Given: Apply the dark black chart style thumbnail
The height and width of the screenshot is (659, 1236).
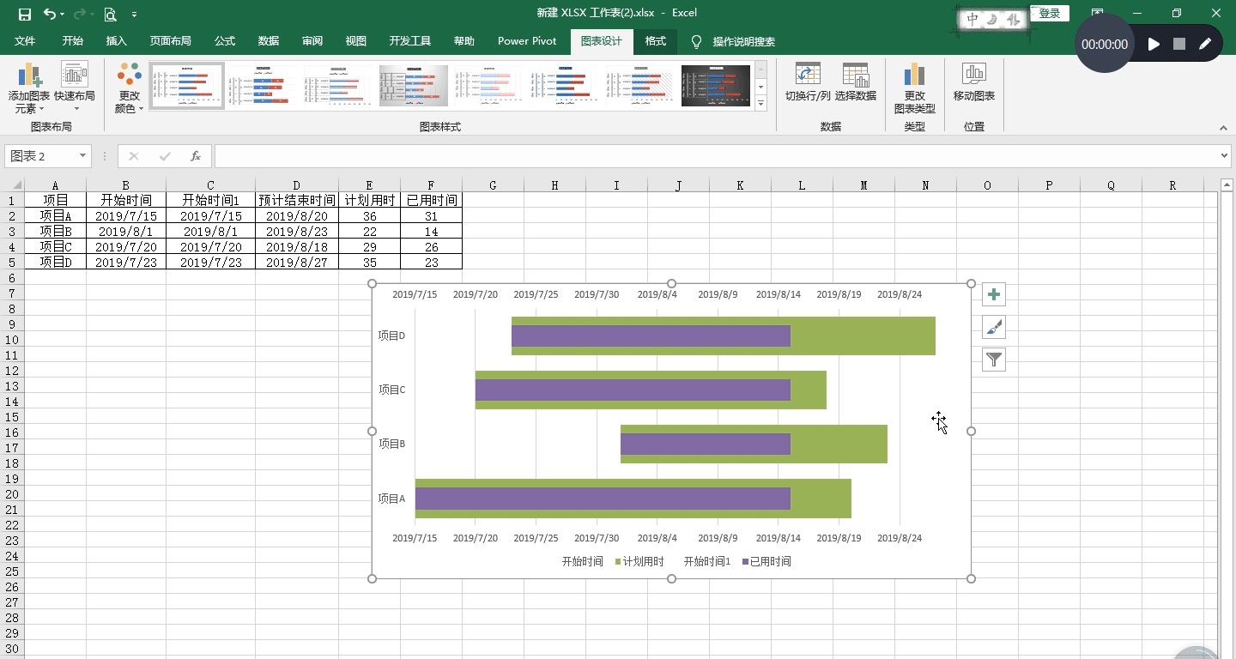Looking at the screenshot, I should pyautogui.click(x=715, y=85).
